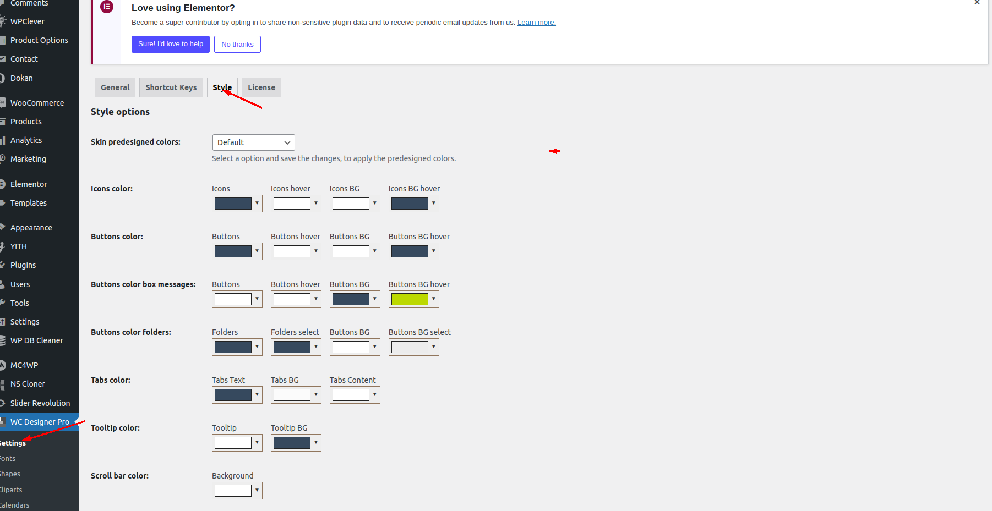
Task: Open the Tabs Text color swatch
Action: 233,395
